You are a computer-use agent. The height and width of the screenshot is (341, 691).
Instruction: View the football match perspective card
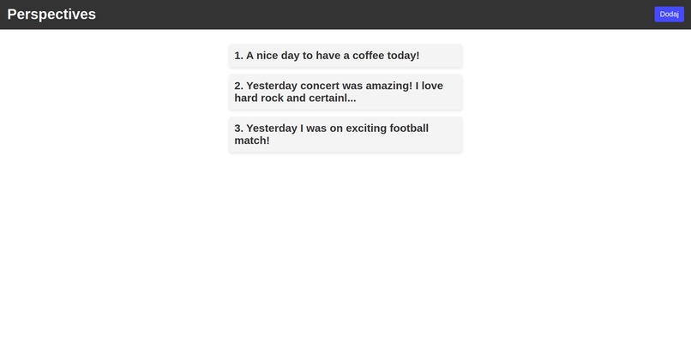click(345, 135)
